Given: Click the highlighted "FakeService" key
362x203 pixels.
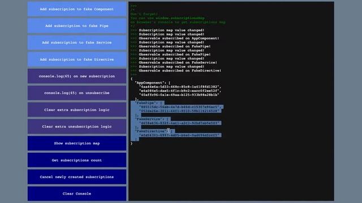Looking at the screenshot, I should [149, 119].
